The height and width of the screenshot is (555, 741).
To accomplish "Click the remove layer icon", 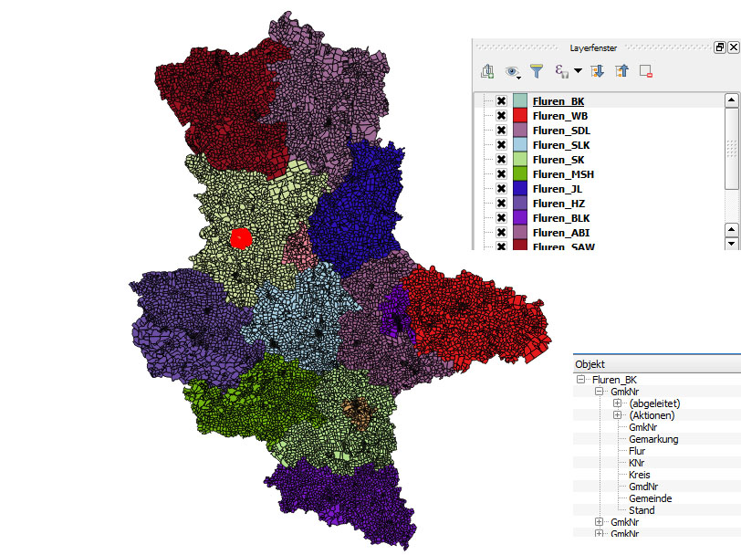I will tap(646, 71).
